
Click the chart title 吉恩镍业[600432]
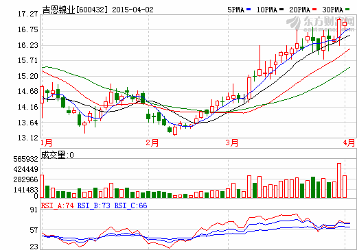click(75, 10)
